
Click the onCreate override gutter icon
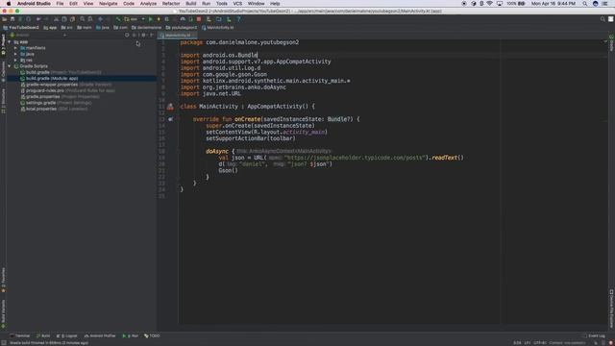pos(170,119)
